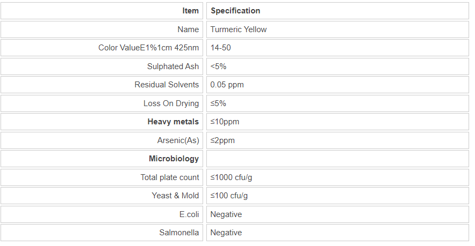
Task: Click the Total plate count label
Action: 170,177
